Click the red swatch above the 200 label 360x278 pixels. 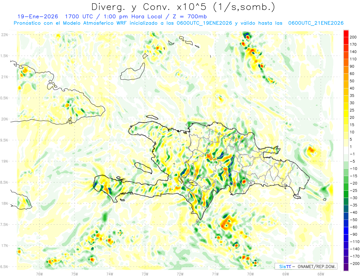(346, 34)
